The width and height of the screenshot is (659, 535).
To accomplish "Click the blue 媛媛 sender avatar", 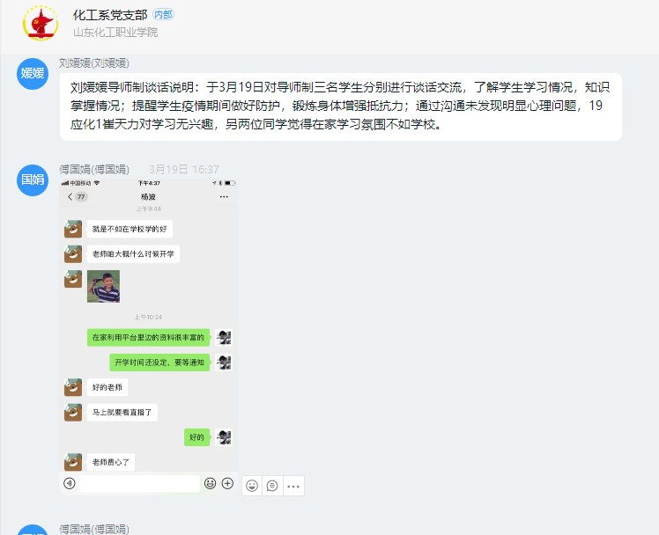I will click(33, 73).
